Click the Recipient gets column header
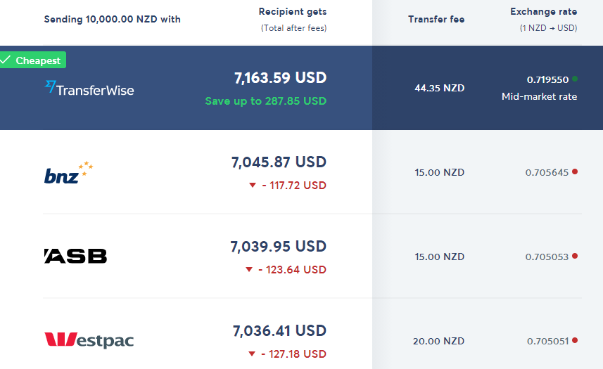Image resolution: width=603 pixels, height=369 pixels. pos(293,12)
